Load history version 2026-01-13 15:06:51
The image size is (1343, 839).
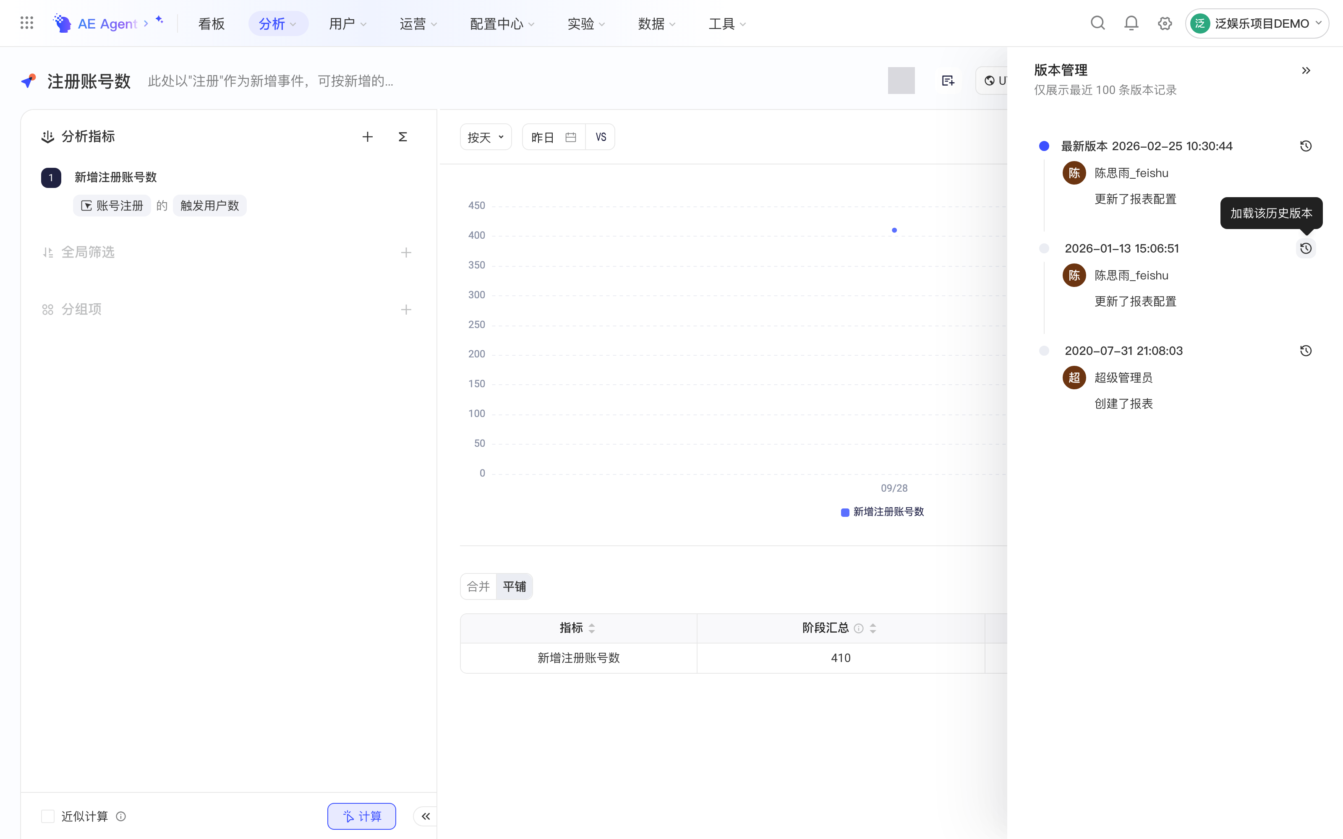click(x=1306, y=248)
